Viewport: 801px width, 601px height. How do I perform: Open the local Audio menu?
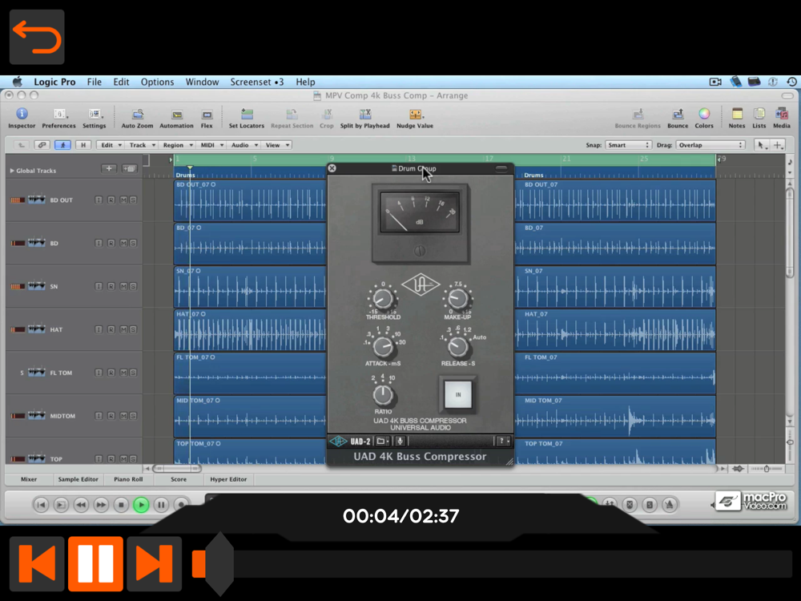pyautogui.click(x=244, y=145)
